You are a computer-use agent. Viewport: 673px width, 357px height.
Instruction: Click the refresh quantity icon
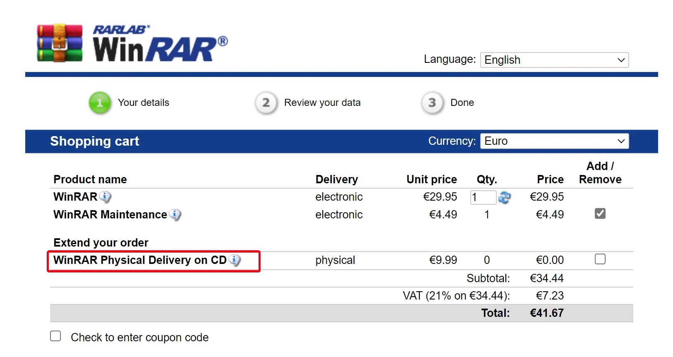click(505, 198)
